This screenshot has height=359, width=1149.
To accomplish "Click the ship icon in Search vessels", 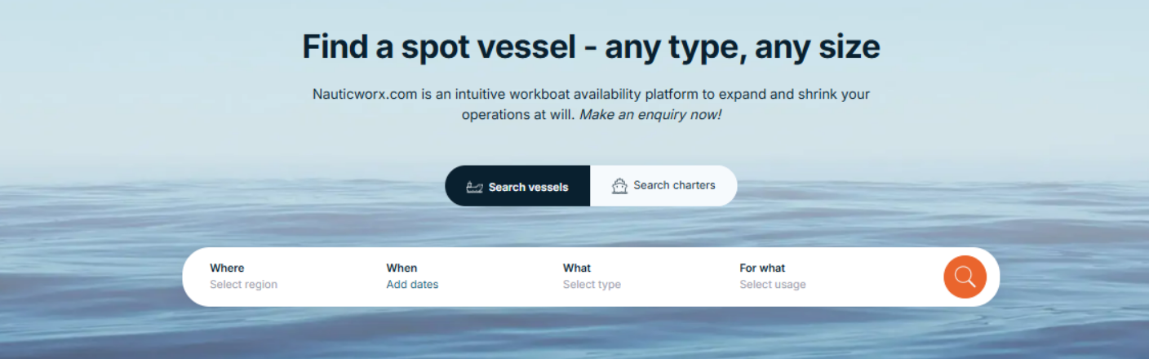I will 474,187.
